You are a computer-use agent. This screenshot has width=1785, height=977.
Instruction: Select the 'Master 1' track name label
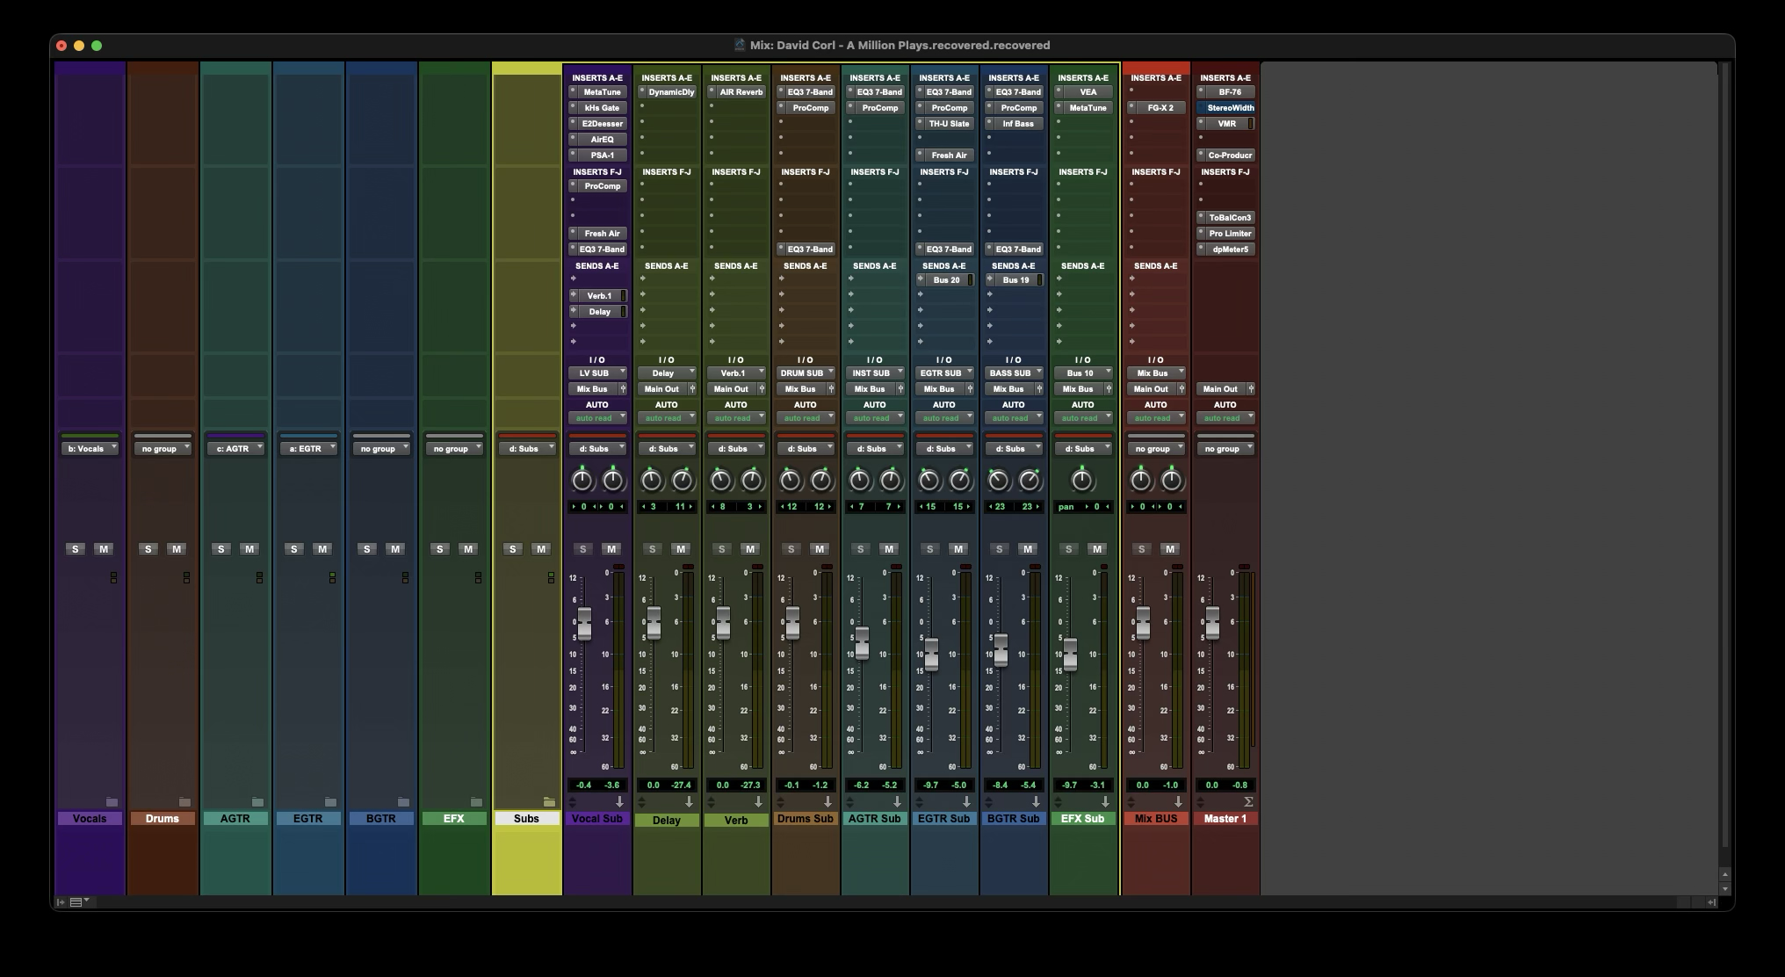coord(1225,819)
